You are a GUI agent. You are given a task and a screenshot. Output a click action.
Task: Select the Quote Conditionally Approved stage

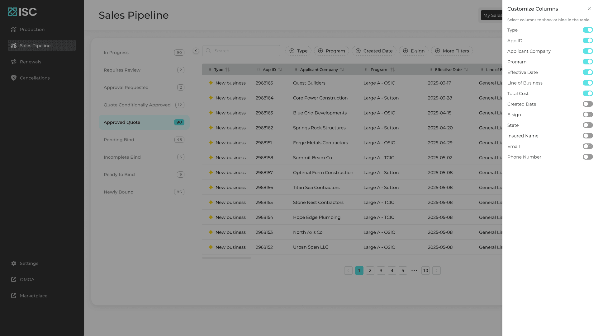pos(144,105)
